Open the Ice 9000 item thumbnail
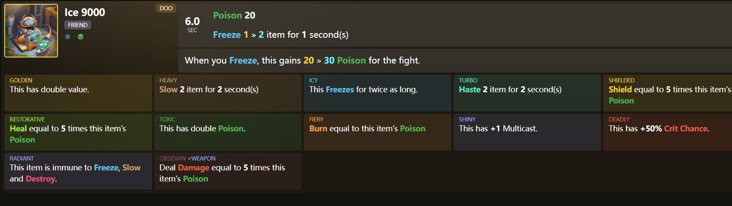Image resolution: width=732 pixels, height=206 pixels. [x=31, y=31]
